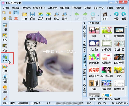Click the folder browse icon top-left
This screenshot has height=106, width=129.
click(4, 13)
